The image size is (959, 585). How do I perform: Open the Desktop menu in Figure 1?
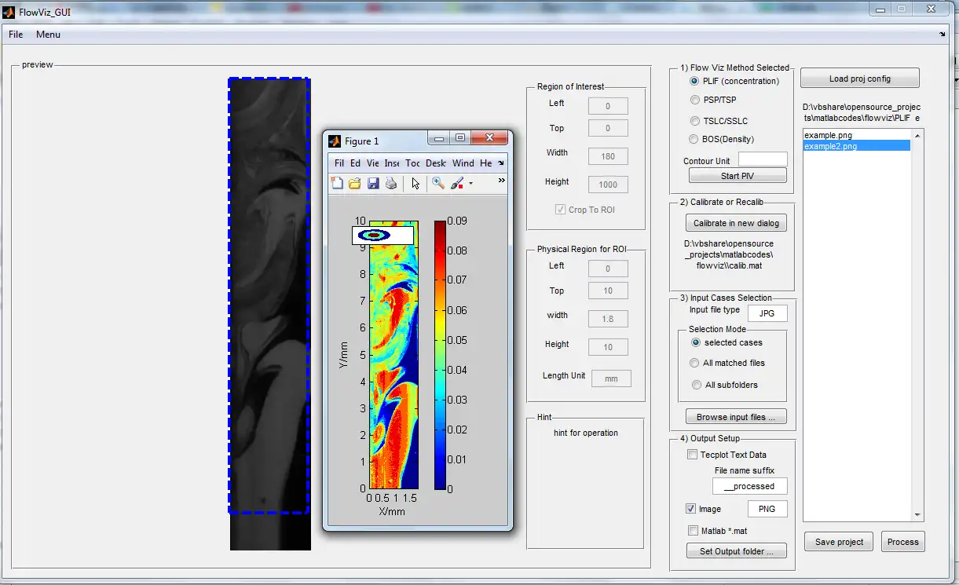(436, 163)
